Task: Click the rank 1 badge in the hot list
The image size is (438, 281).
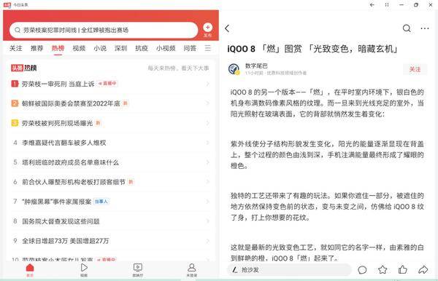Action: pos(15,84)
